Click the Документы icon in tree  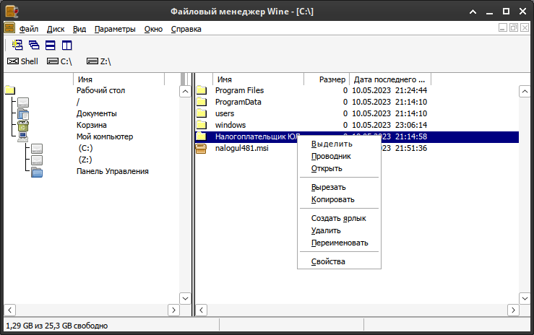point(23,114)
